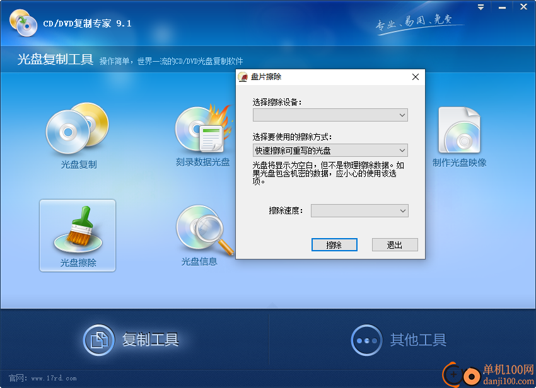The image size is (536, 388).
Task: Open the title bar dropdown menu arrow
Action: pyautogui.click(x=481, y=7)
